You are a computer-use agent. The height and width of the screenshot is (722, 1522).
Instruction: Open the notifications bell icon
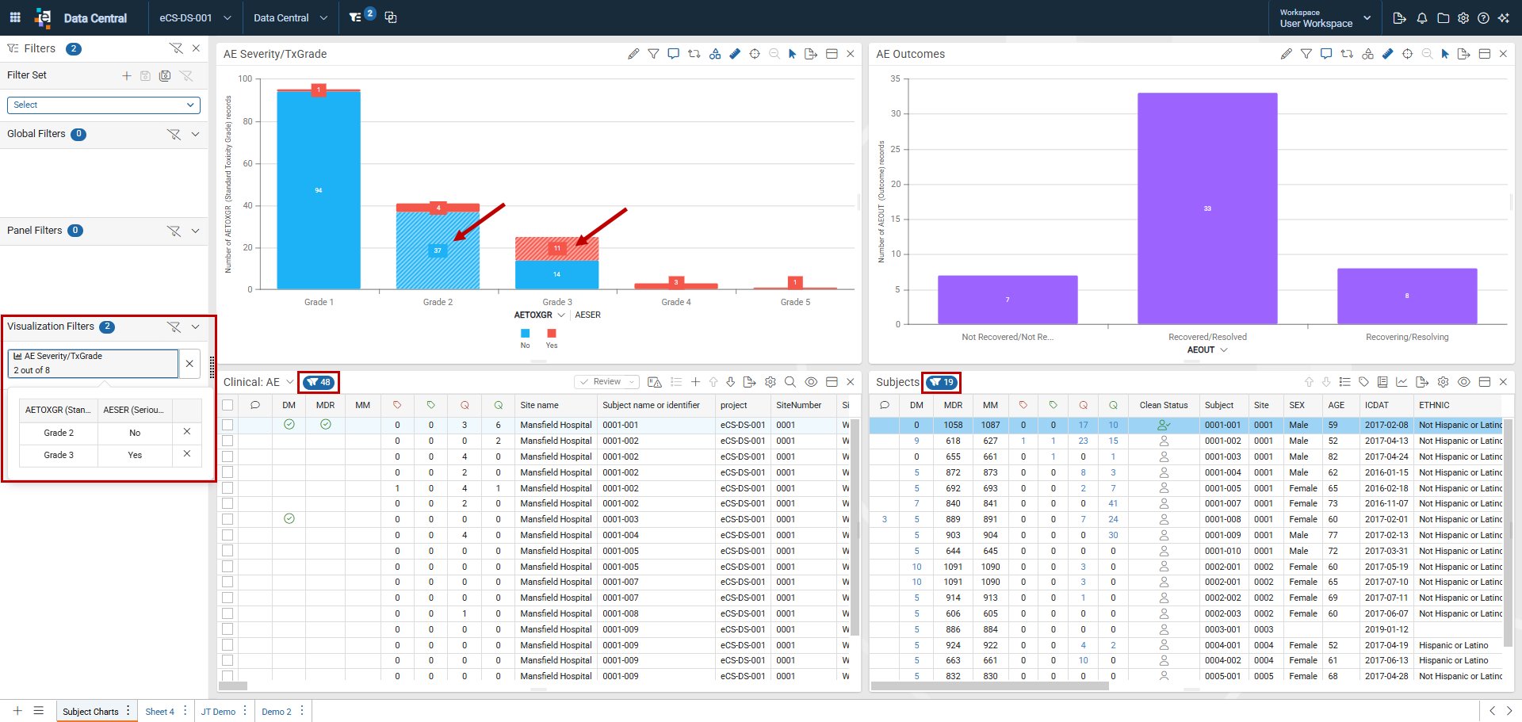pos(1422,17)
